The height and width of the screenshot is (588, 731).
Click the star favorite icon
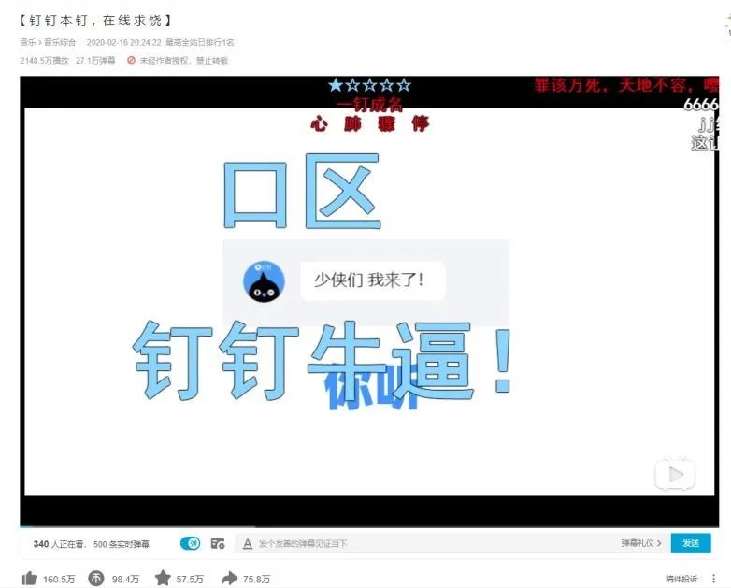point(163,578)
